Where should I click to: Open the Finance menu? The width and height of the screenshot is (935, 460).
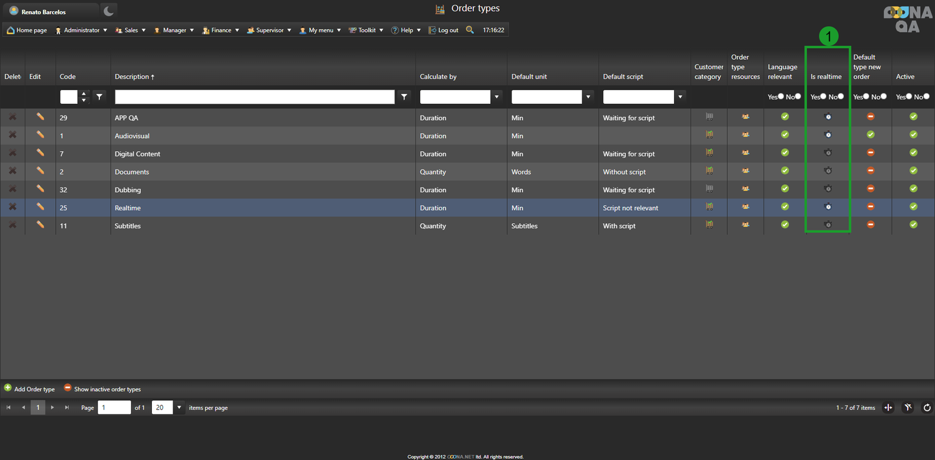[x=221, y=30]
